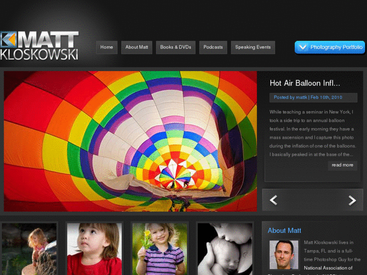Expand the Photography Portfolio dropdown
Screen dimensions: 367x275
pos(330,47)
